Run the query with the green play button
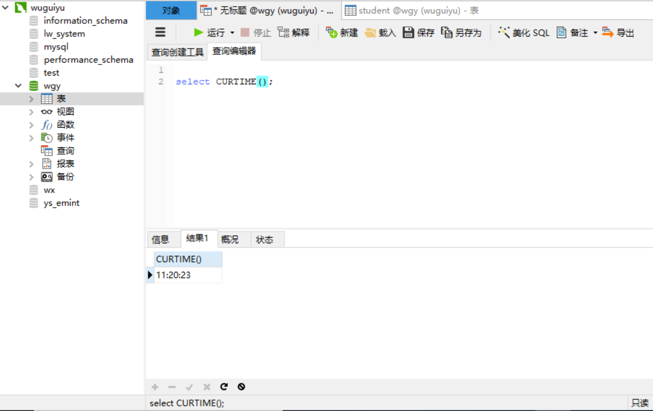Viewport: 653px width, 411px height. tap(198, 32)
